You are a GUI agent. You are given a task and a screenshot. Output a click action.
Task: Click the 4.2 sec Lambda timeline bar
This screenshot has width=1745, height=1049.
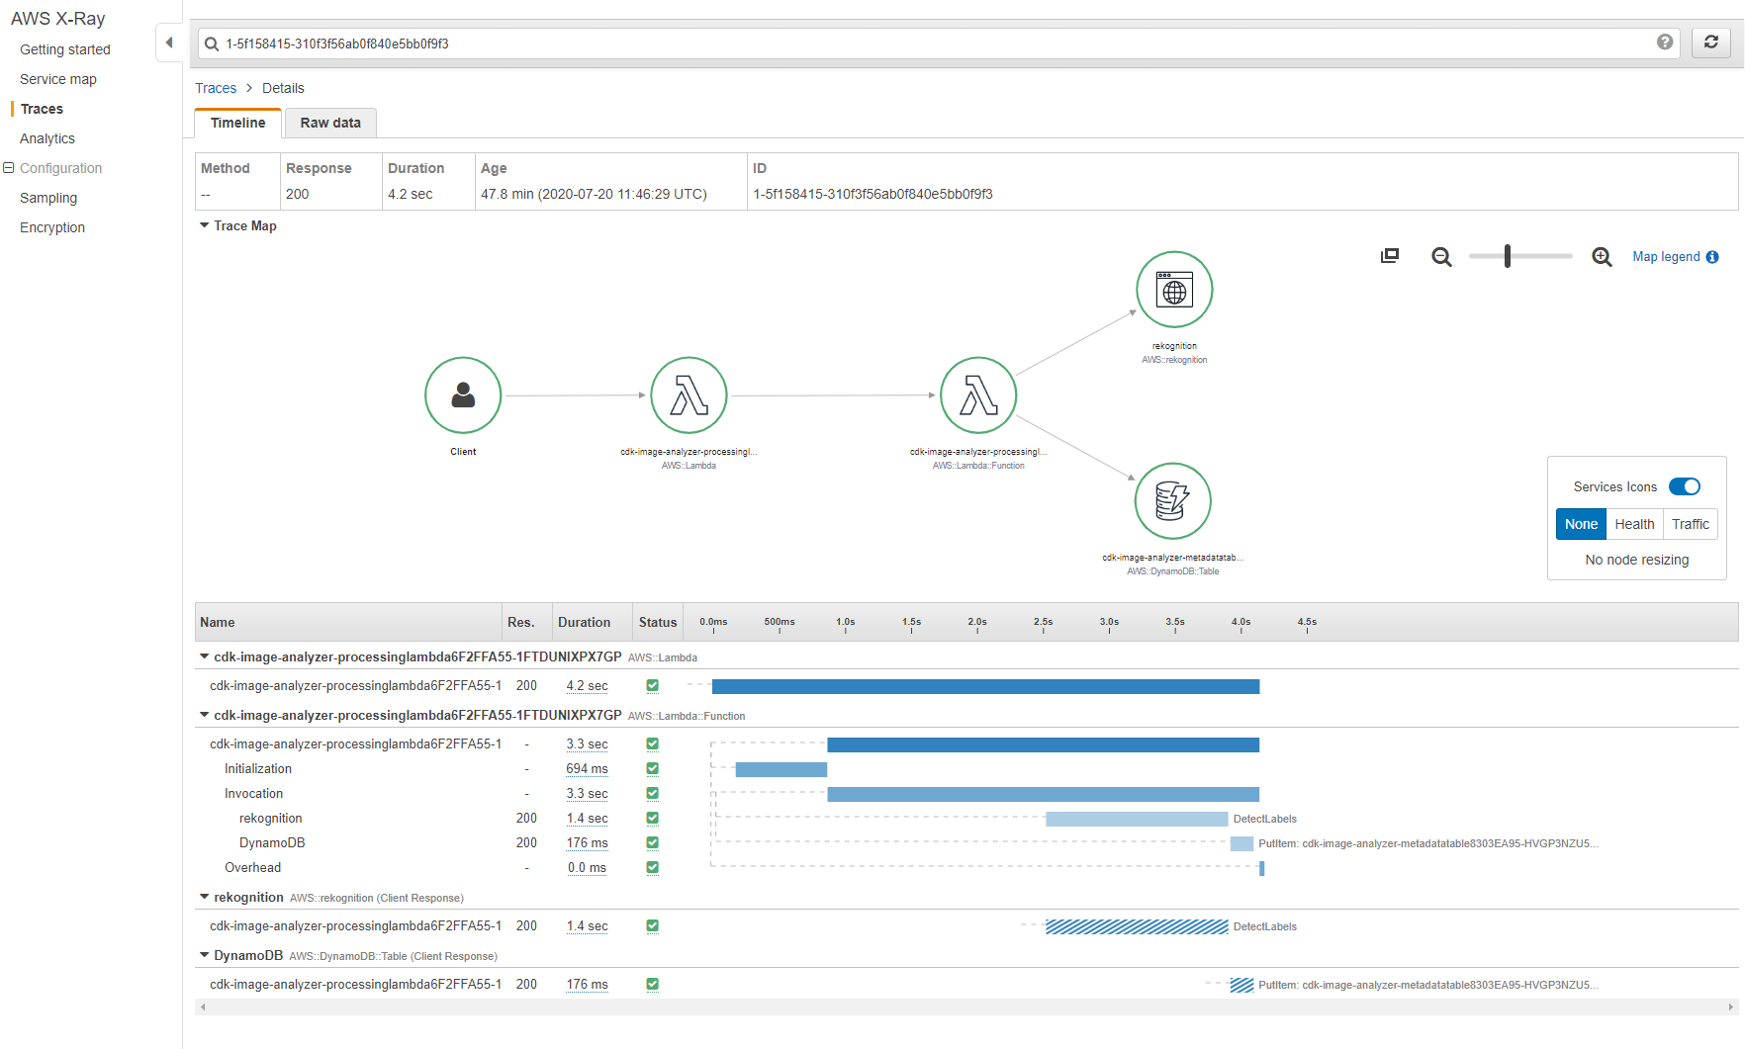pyautogui.click(x=985, y=686)
